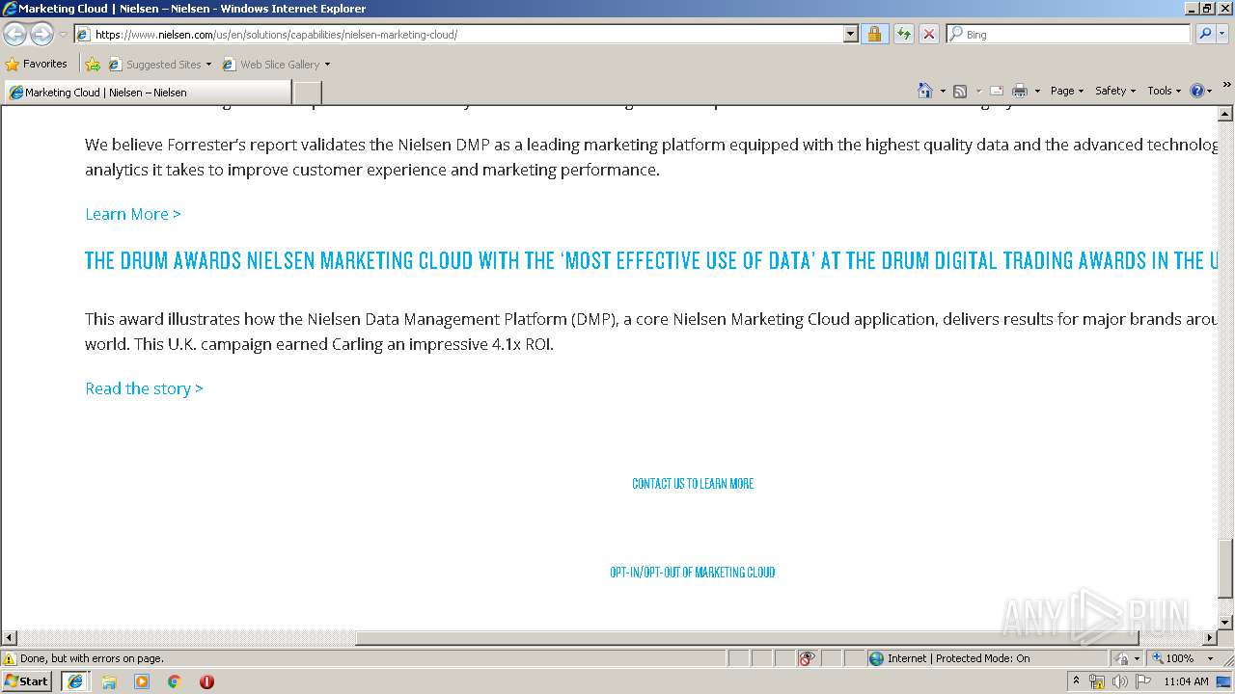The image size is (1235, 694).
Task: Click the Action Center flag icon
Action: tap(1143, 681)
